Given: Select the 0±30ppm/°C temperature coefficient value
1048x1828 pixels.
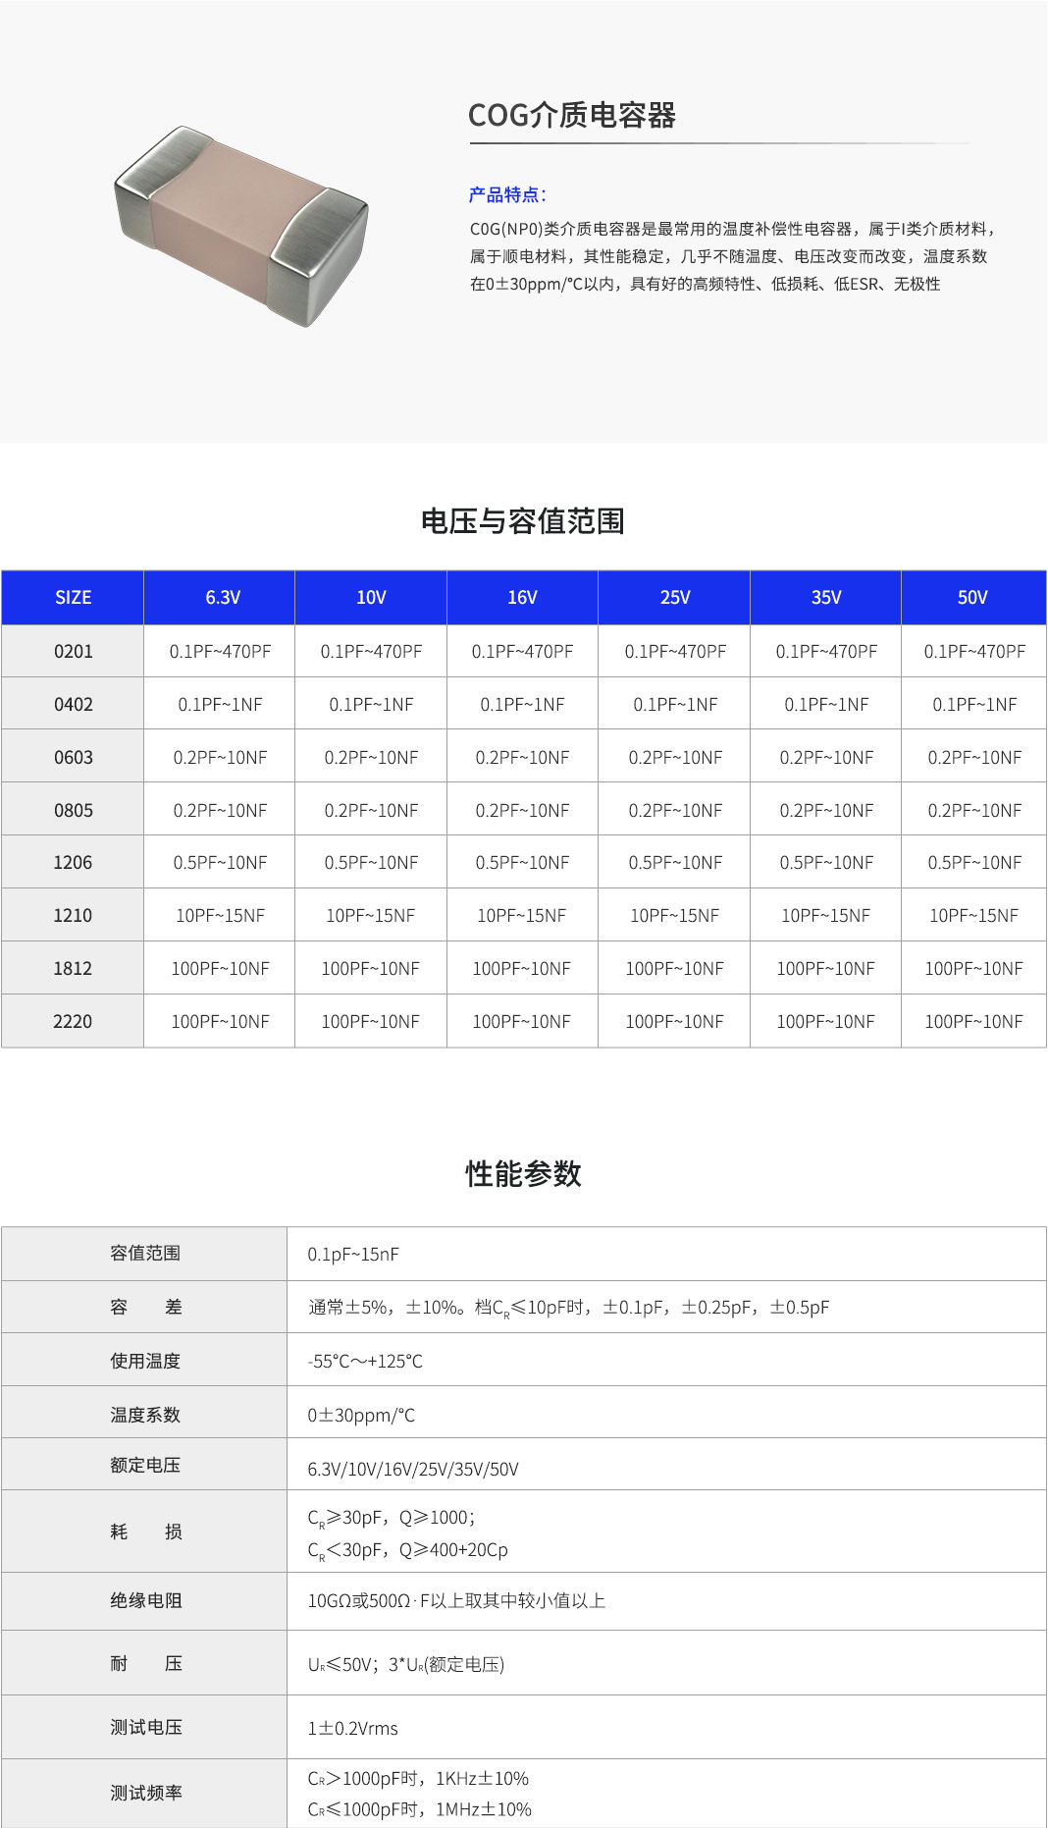Looking at the screenshot, I should pyautogui.click(x=361, y=1415).
